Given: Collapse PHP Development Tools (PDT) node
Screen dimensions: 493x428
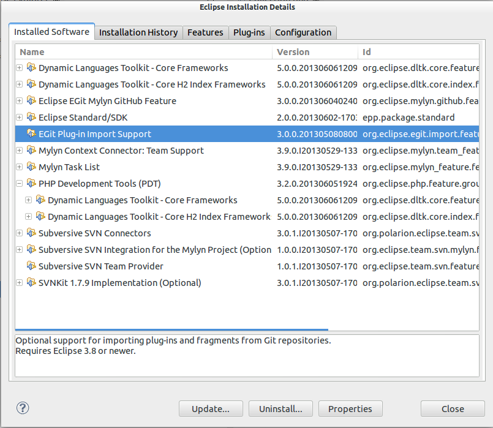Looking at the screenshot, I should pos(20,184).
